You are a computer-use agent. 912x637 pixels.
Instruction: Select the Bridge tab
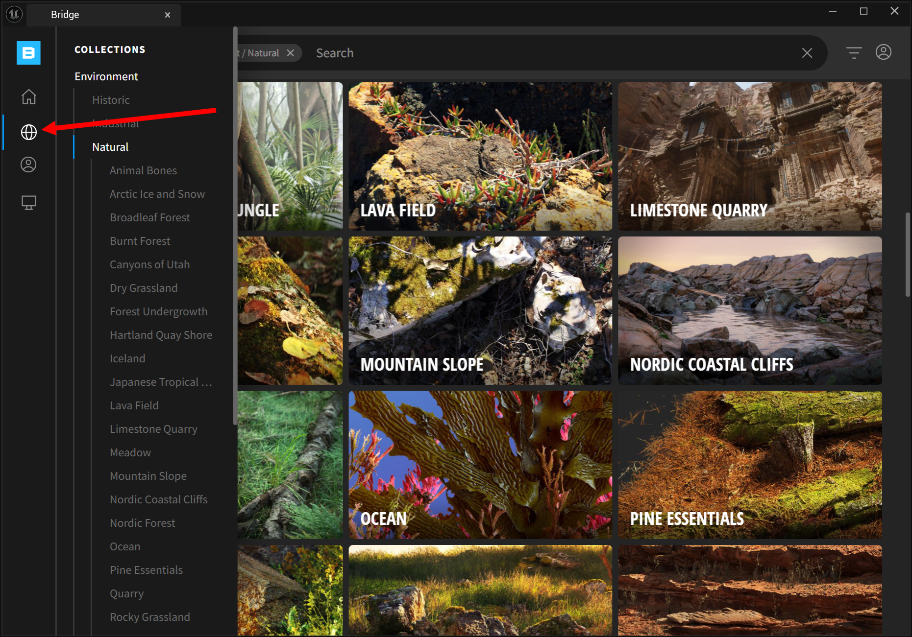pyautogui.click(x=103, y=15)
